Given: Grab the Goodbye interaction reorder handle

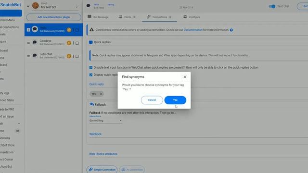Looking at the screenshot, I should tap(28, 43).
